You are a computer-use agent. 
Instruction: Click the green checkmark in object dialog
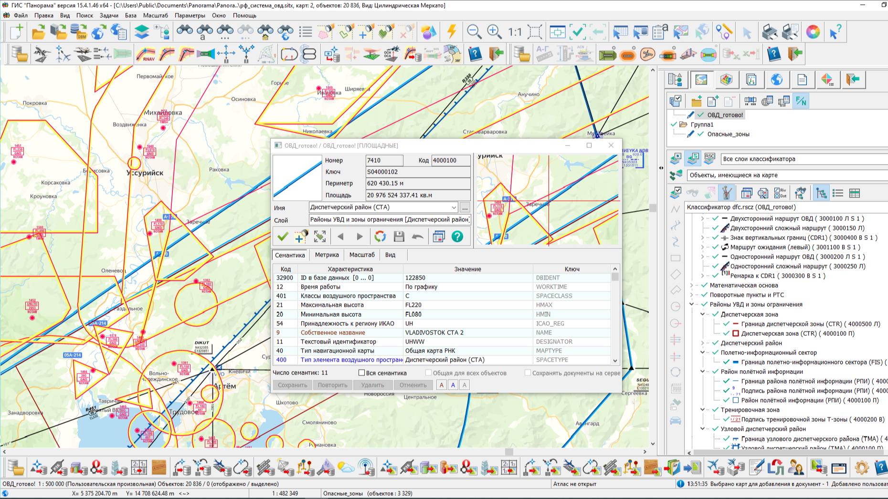(x=283, y=237)
